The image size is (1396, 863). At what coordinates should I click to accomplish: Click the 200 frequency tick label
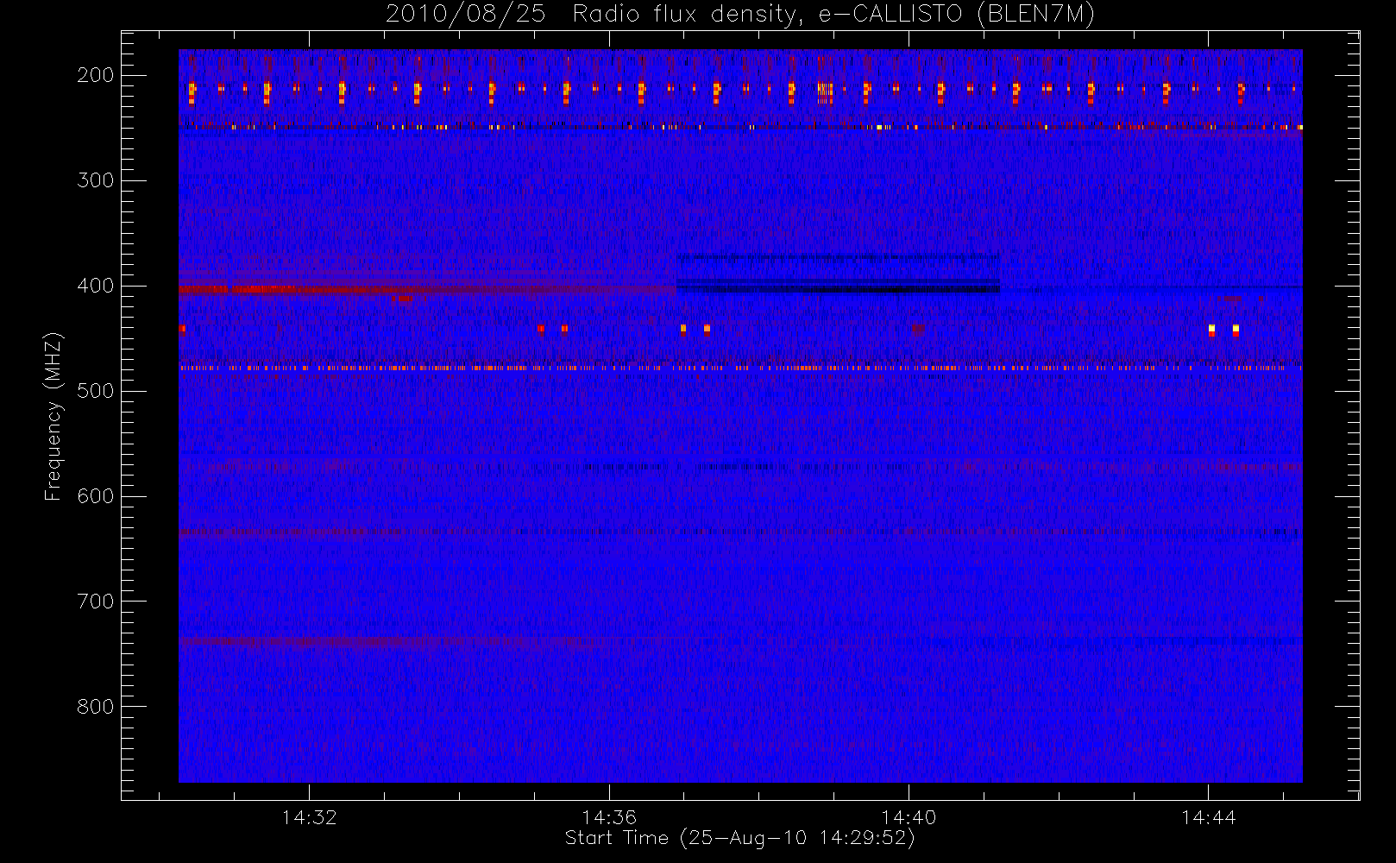[x=95, y=75]
